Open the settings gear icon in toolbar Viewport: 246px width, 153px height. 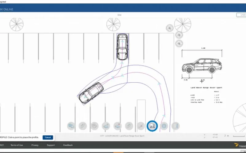[x=164, y=126]
